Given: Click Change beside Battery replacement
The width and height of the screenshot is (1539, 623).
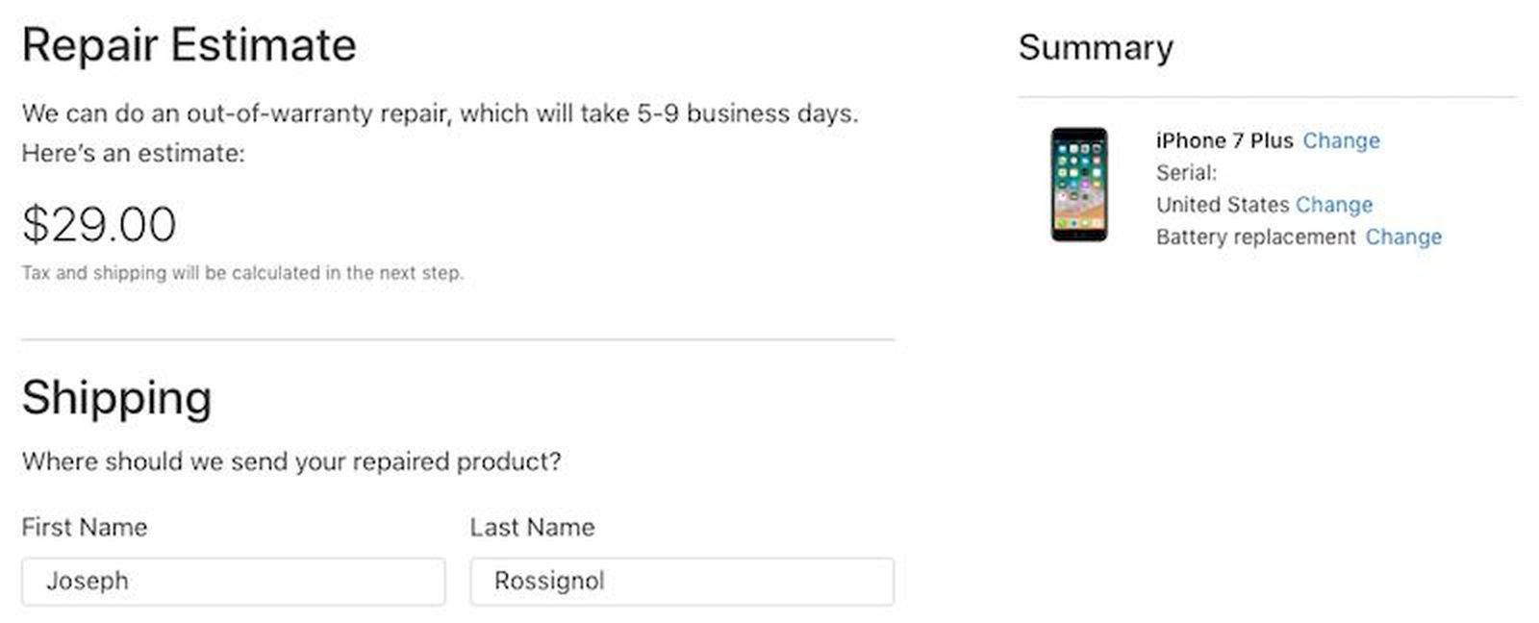Looking at the screenshot, I should (1403, 237).
